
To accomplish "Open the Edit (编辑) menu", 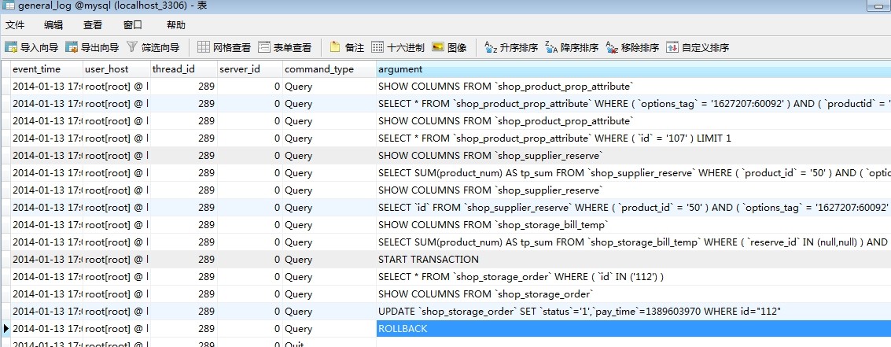I will click(x=53, y=25).
